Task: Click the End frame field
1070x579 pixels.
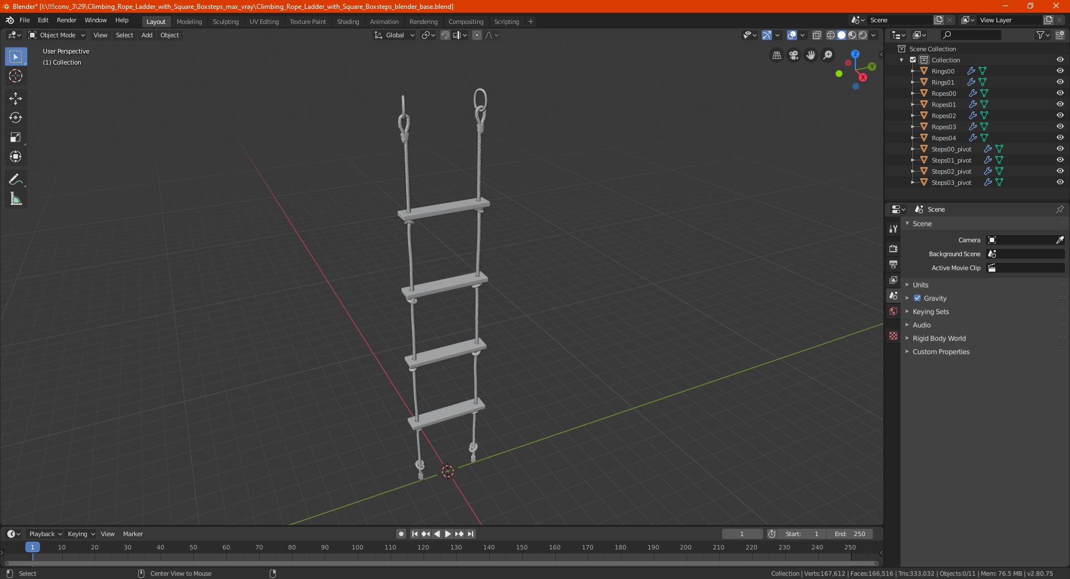Action: point(850,534)
